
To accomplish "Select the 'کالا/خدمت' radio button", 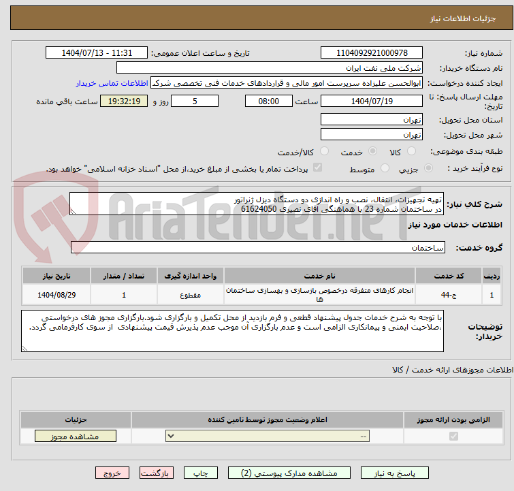I will click(324, 151).
